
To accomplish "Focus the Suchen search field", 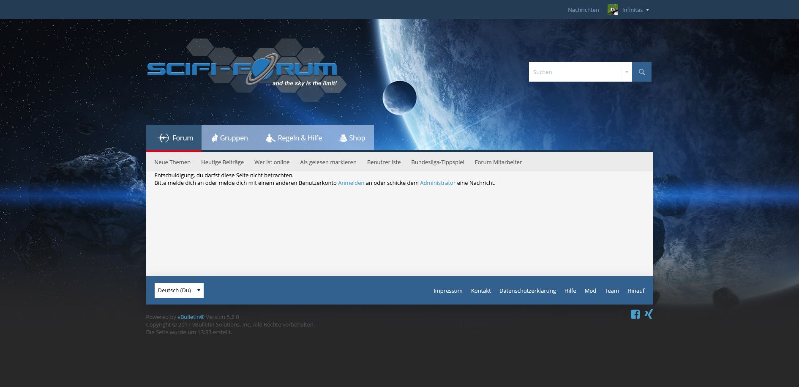I will [x=575, y=72].
